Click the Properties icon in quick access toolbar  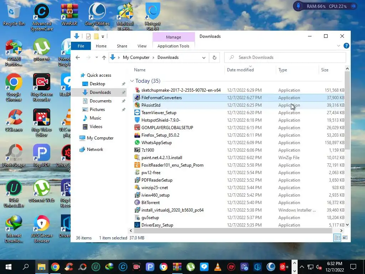pyautogui.click(x=88, y=36)
